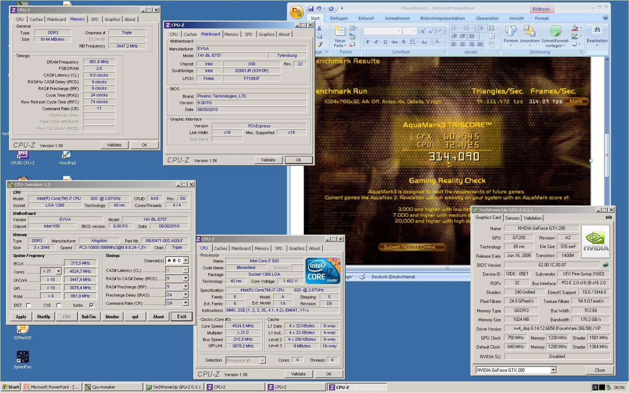This screenshot has height=393, width=629.
Task: Switch to Cpu-tweaker taskbar button
Action: coord(113,387)
